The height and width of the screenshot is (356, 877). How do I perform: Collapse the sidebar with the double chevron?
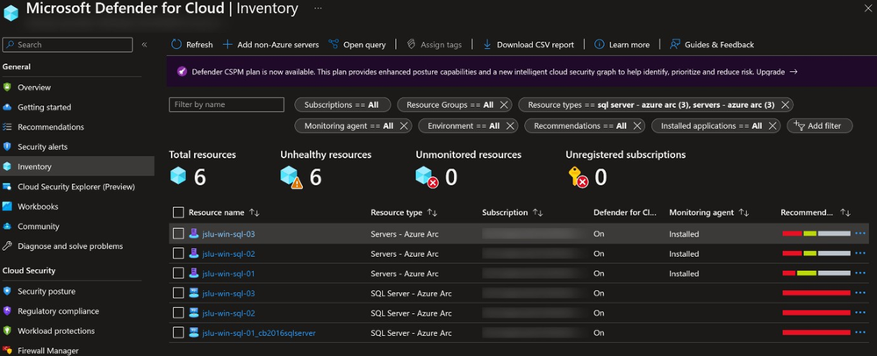[x=144, y=45]
